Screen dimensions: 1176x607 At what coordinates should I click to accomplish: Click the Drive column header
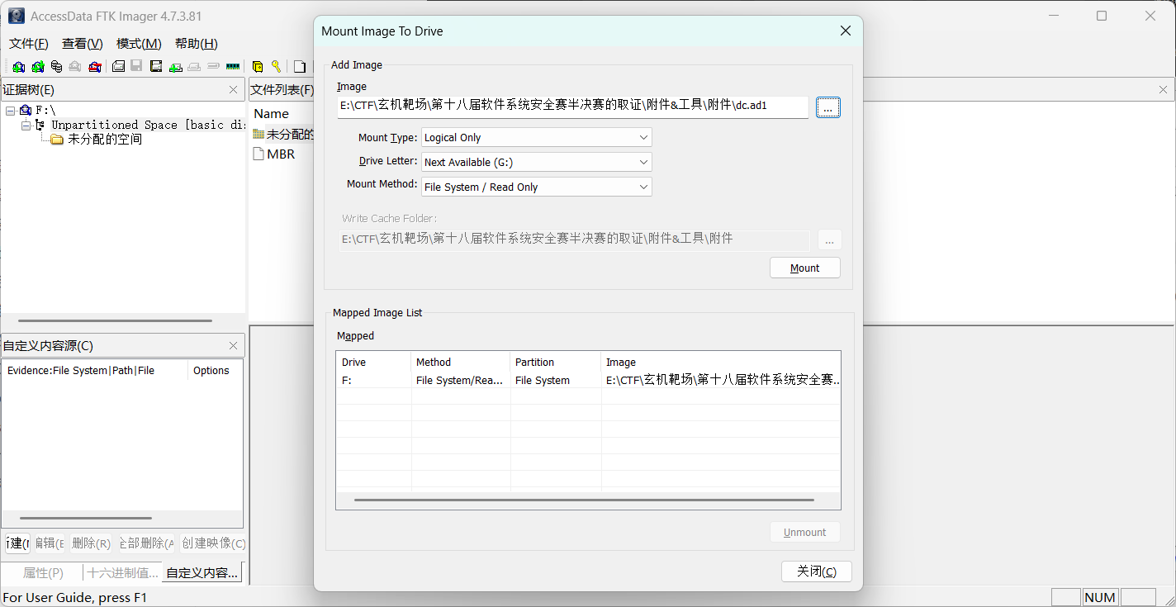pyautogui.click(x=373, y=362)
